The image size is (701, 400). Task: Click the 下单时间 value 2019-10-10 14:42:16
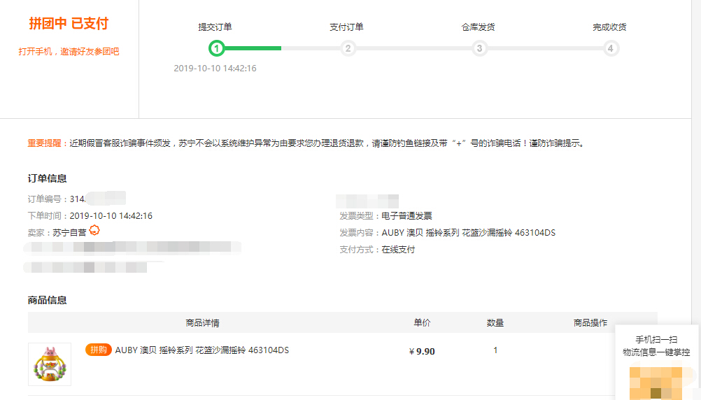coord(111,216)
